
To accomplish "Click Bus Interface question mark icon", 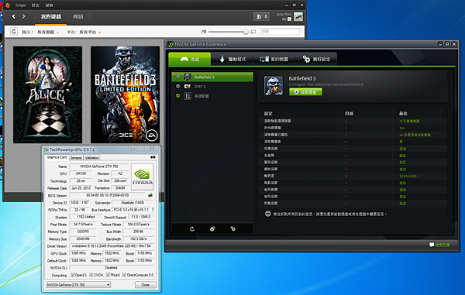I will (x=153, y=210).
